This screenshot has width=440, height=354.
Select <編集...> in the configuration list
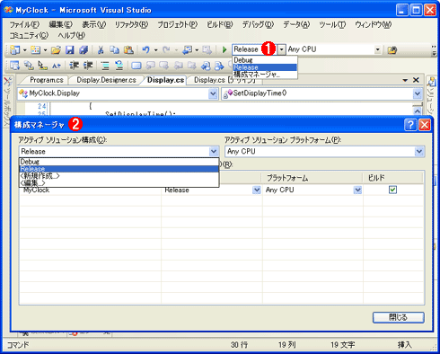tap(119, 182)
